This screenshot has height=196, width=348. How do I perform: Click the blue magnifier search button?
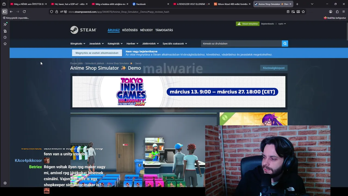tap(285, 44)
